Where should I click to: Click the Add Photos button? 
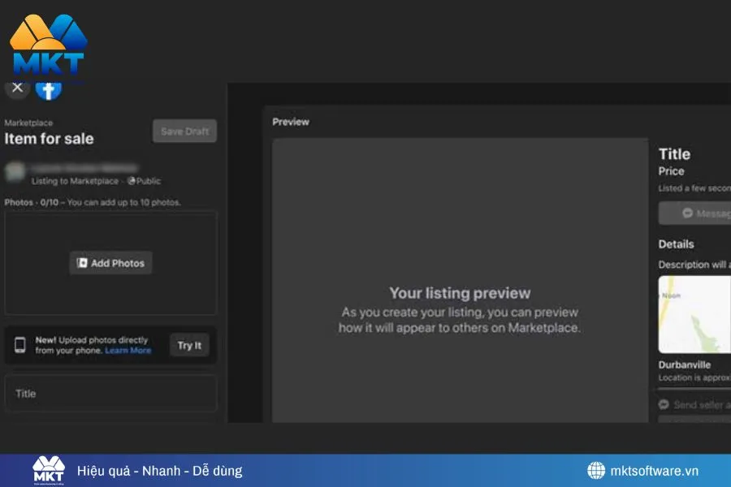coord(110,263)
